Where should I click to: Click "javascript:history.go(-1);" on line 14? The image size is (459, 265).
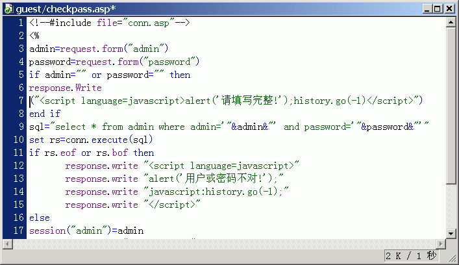pyautogui.click(x=216, y=192)
